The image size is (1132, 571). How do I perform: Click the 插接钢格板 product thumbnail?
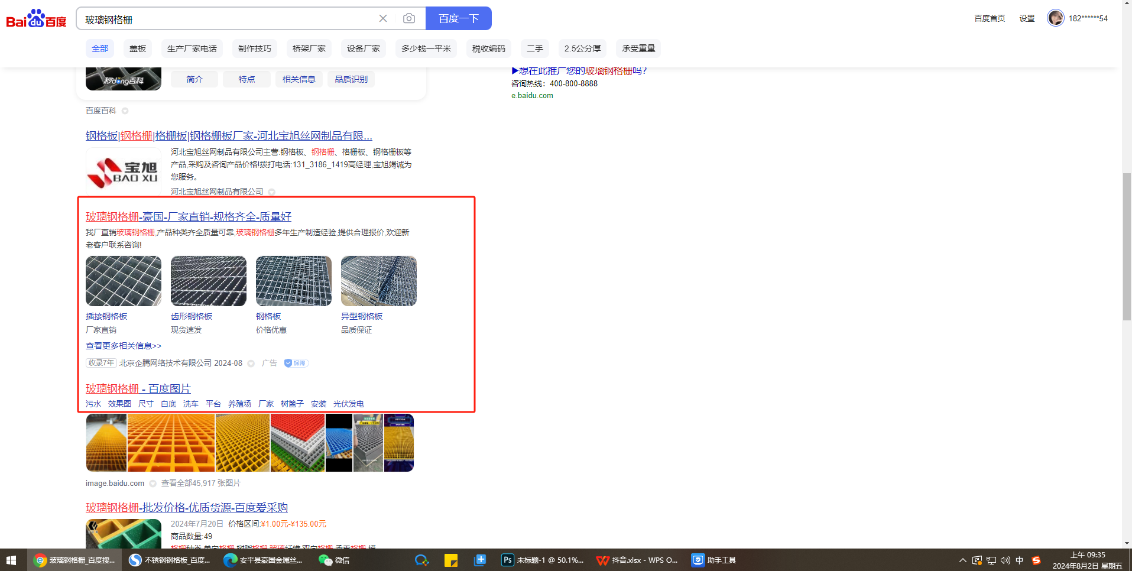click(x=124, y=281)
